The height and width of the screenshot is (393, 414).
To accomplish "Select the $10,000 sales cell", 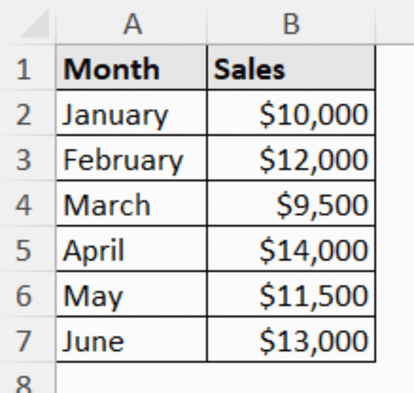I will pyautogui.click(x=291, y=113).
